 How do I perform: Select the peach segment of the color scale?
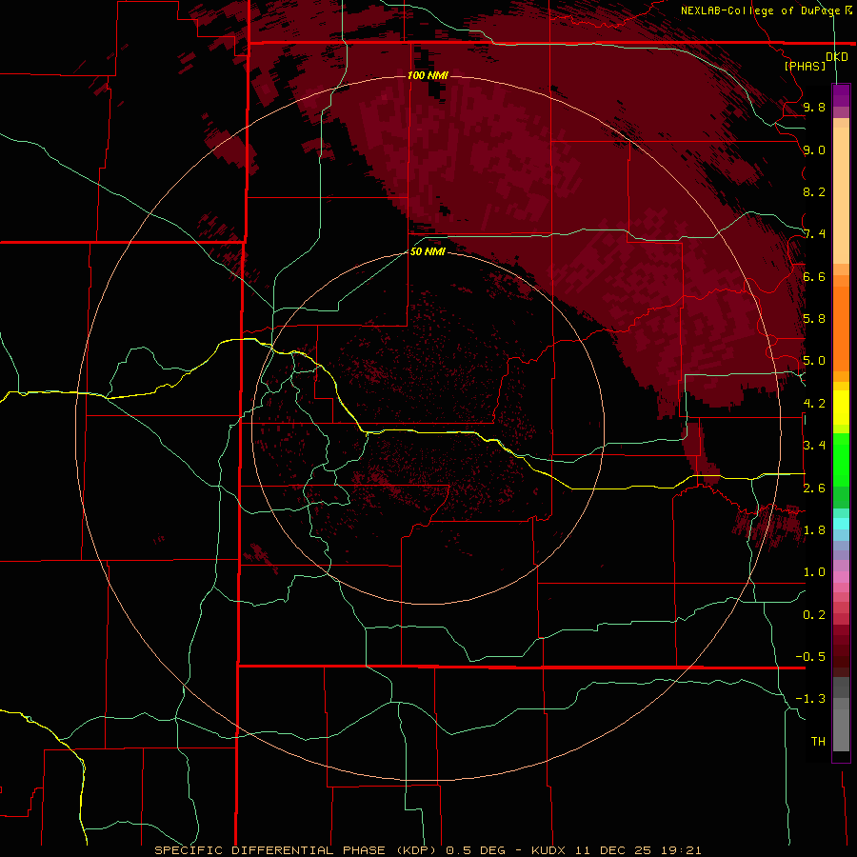click(x=841, y=195)
